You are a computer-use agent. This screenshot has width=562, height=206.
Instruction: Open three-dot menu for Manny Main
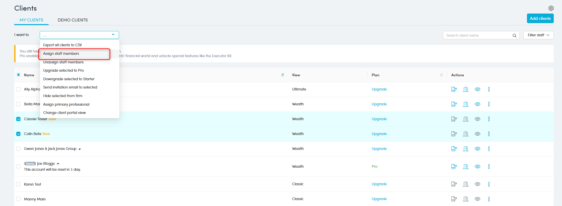(x=489, y=199)
